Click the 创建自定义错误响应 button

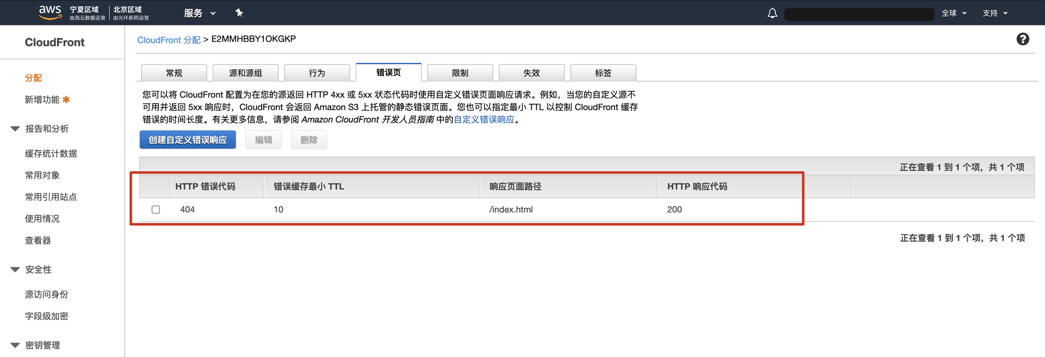[x=188, y=140]
